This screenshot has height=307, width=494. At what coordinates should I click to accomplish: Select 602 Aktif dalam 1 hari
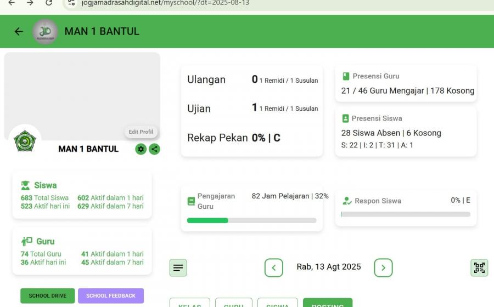pos(110,198)
